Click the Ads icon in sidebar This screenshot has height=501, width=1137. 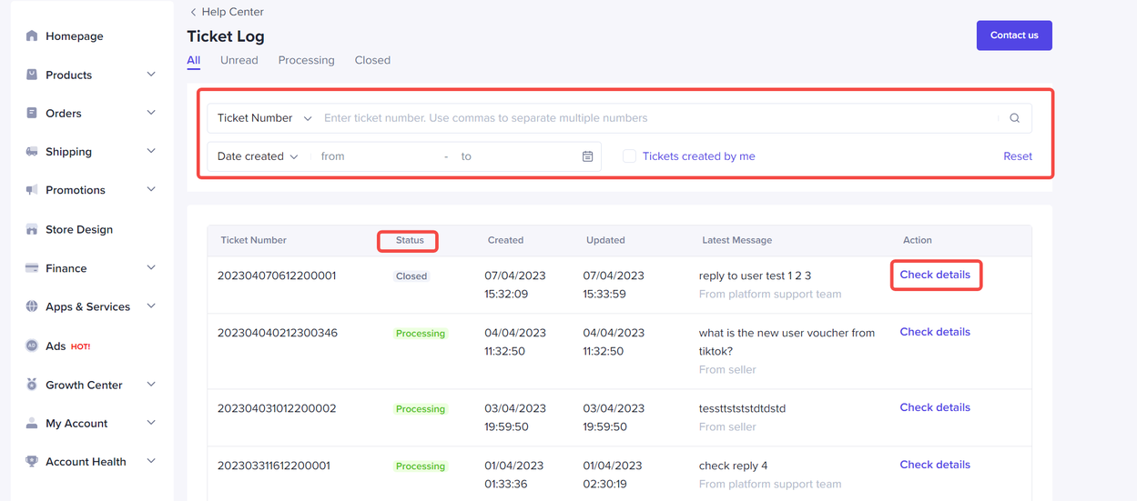coord(32,346)
